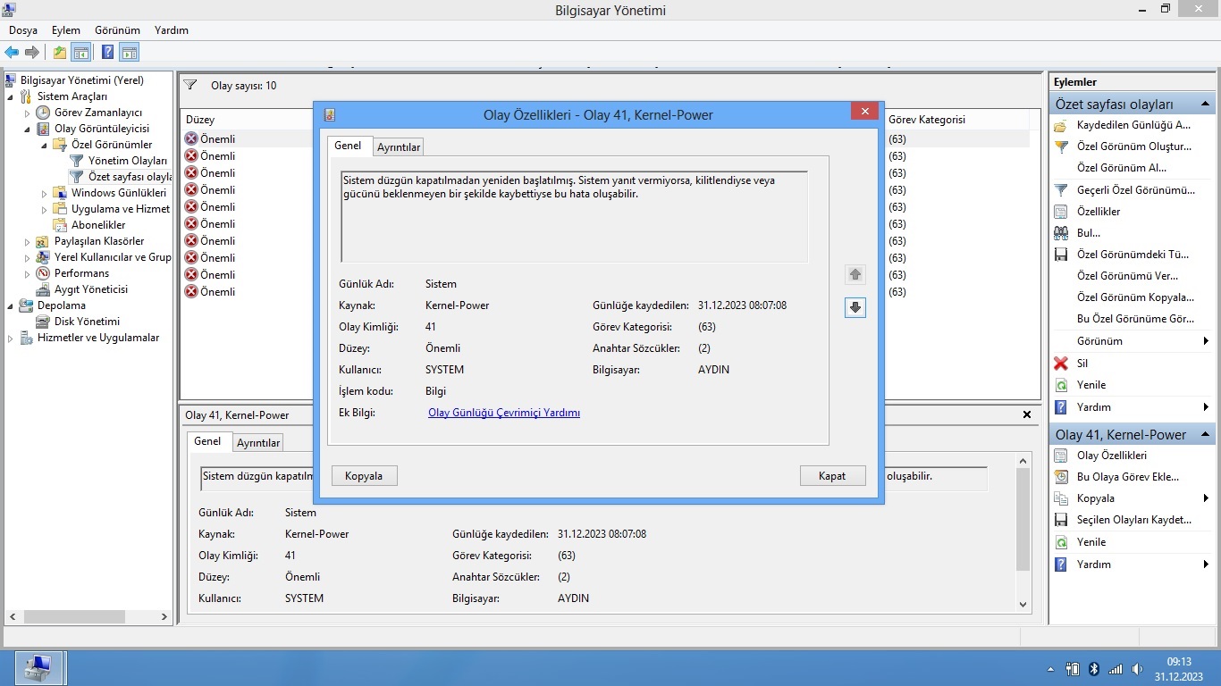Screen dimensions: 1221x686
Task: Show hidden tray icons arrow
Action: tap(1051, 669)
